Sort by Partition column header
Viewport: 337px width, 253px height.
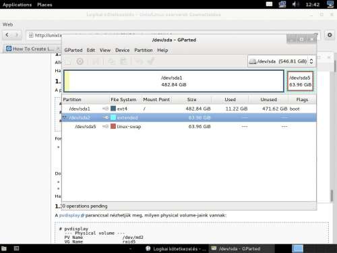click(86, 99)
